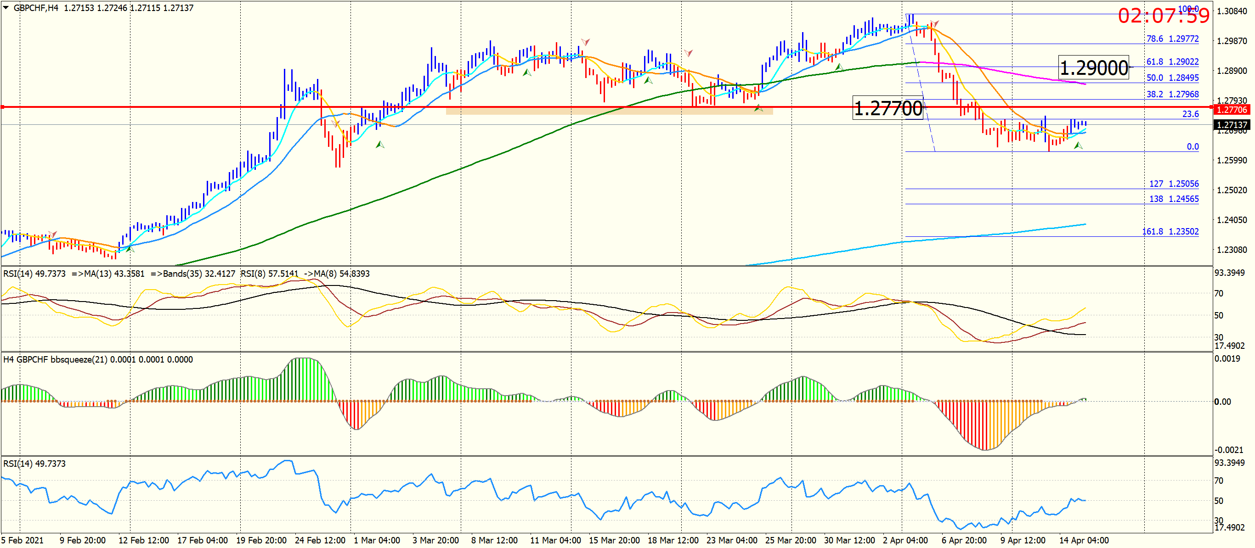Click the black 1.27137 current price tag
The width and height of the screenshot is (1255, 548).
(1232, 125)
